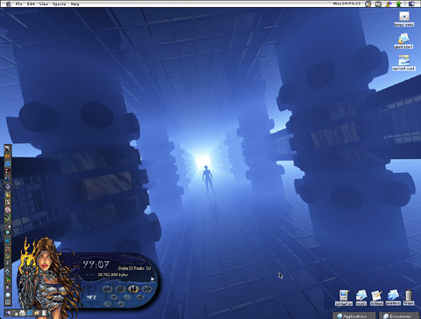Open the Trash icon on desktop

[409, 298]
